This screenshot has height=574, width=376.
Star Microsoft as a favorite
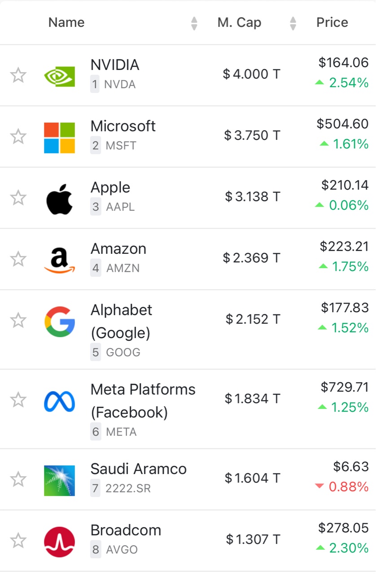(x=18, y=136)
